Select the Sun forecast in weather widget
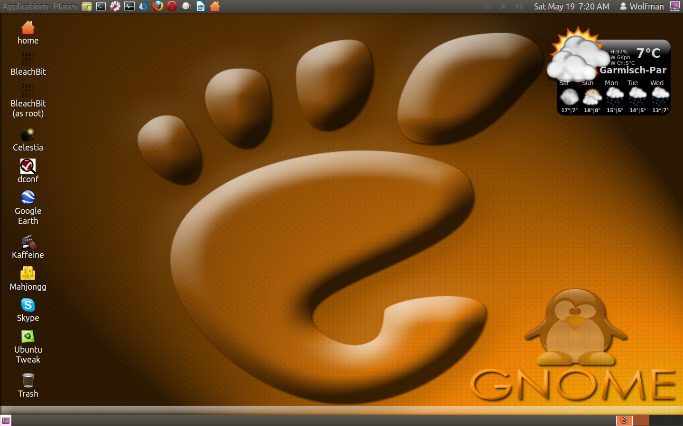Image resolution: width=683 pixels, height=426 pixels. (592, 97)
